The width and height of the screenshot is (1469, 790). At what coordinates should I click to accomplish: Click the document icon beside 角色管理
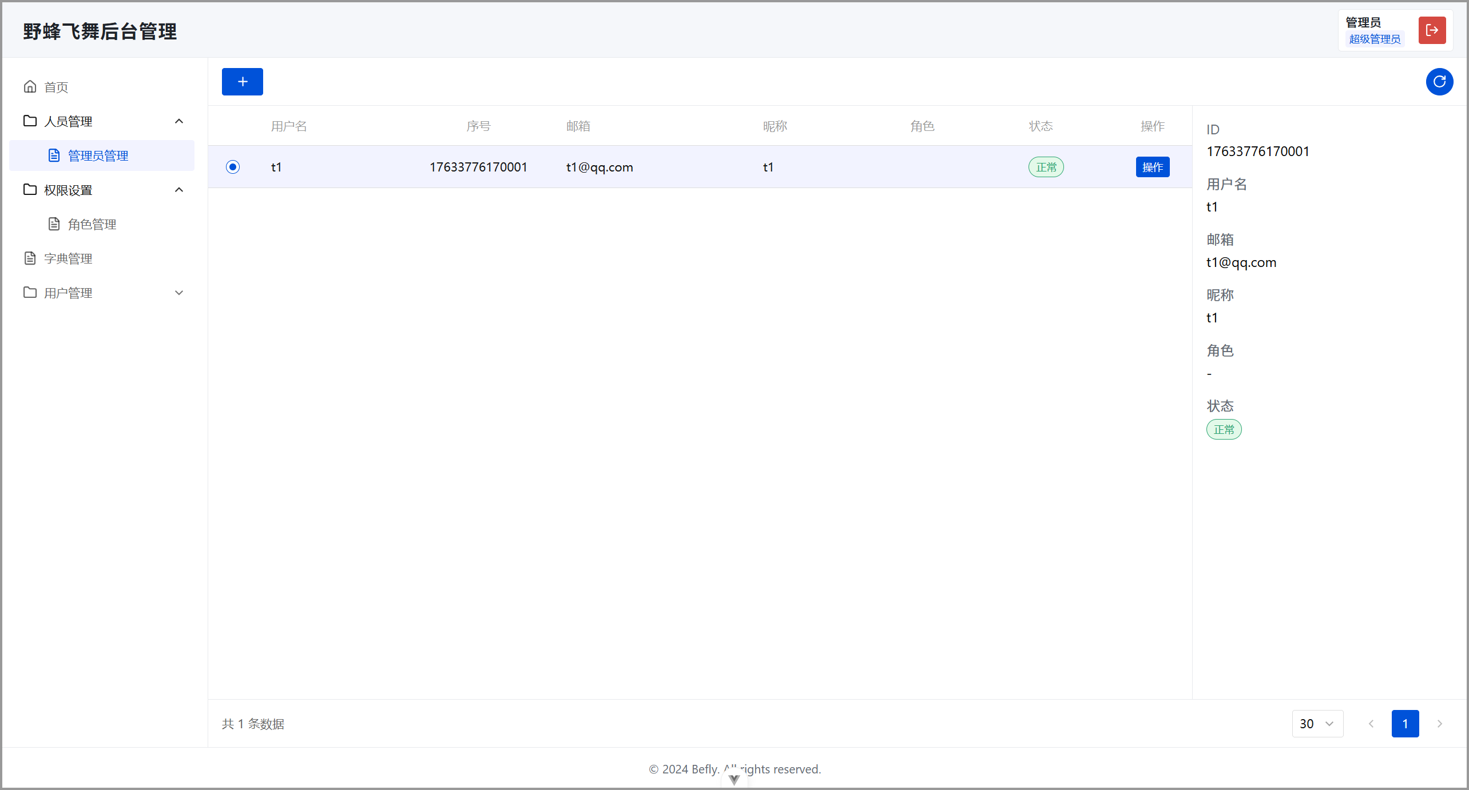54,224
